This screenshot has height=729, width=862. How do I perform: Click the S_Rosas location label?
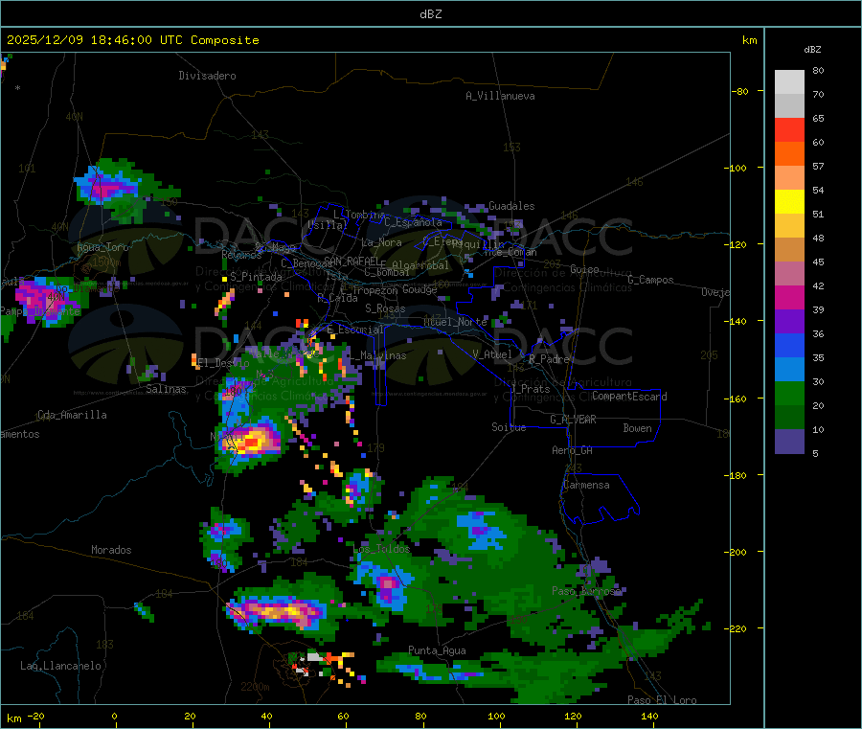pos(385,308)
